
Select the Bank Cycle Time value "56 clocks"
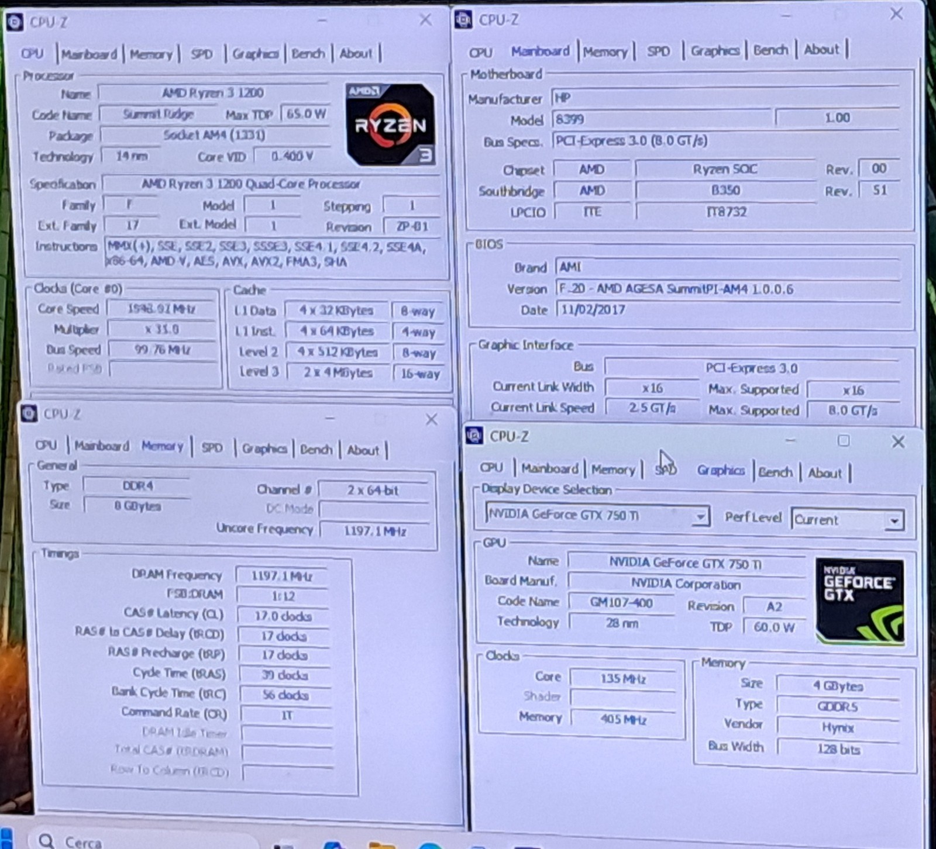pyautogui.click(x=285, y=695)
